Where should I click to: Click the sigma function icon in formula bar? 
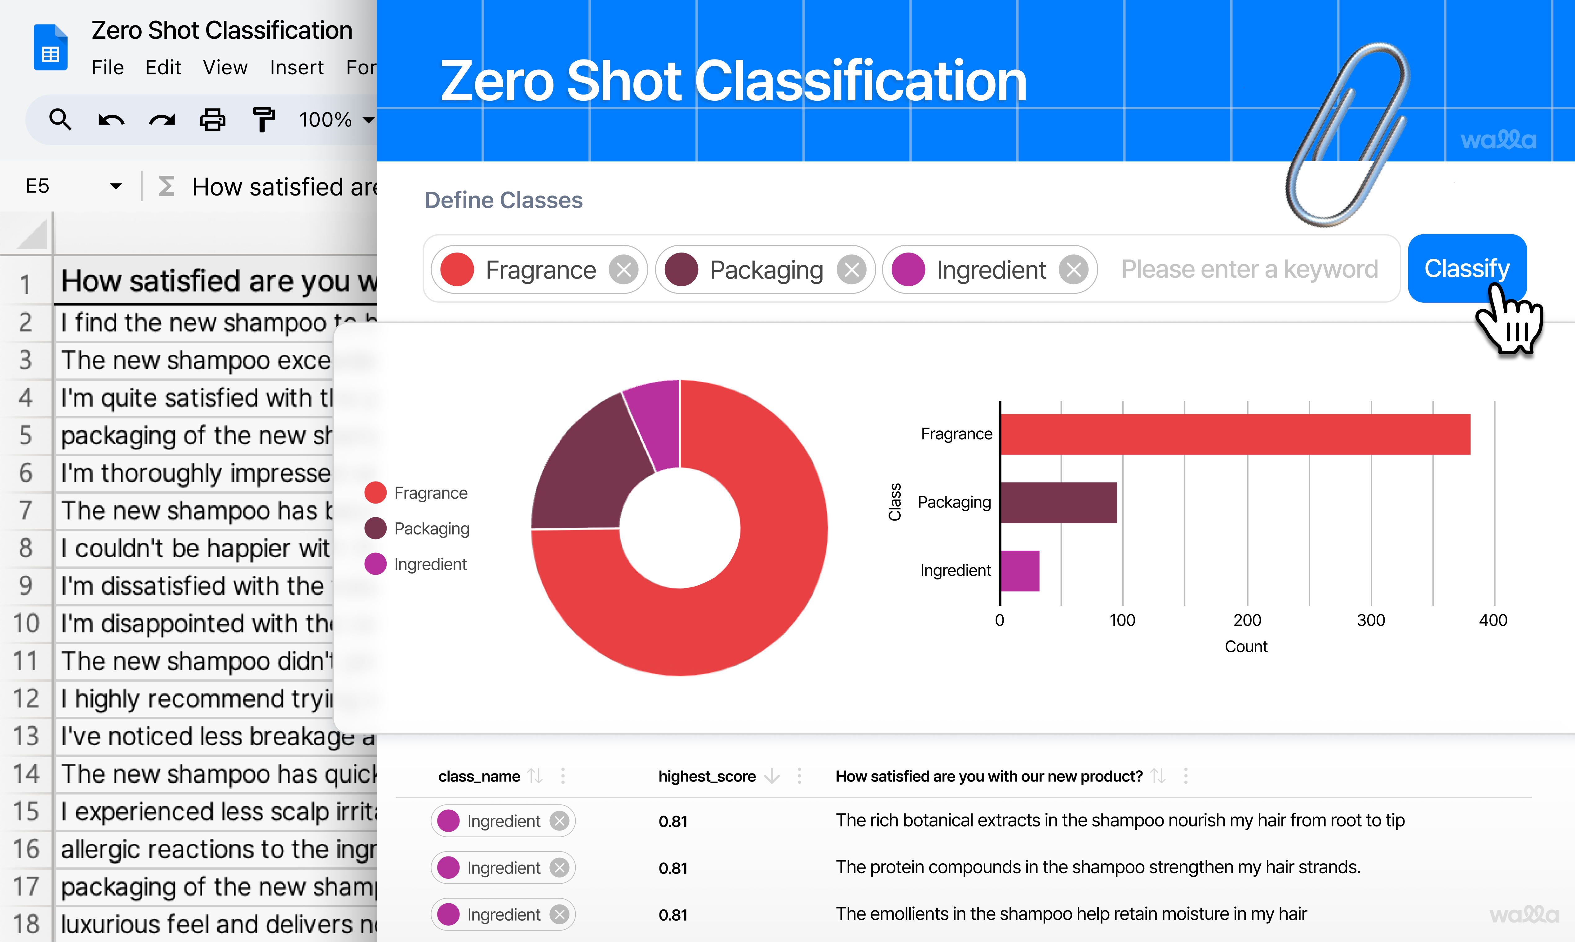point(166,187)
